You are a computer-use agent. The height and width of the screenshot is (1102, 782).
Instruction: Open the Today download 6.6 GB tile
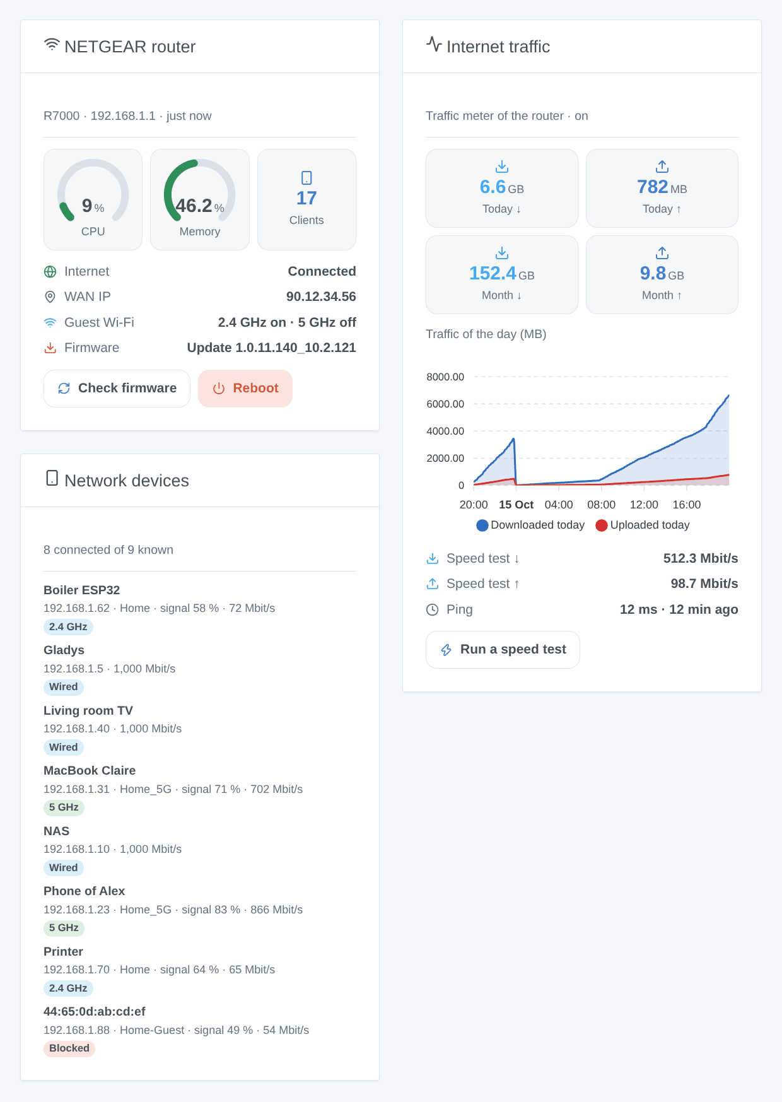[502, 188]
